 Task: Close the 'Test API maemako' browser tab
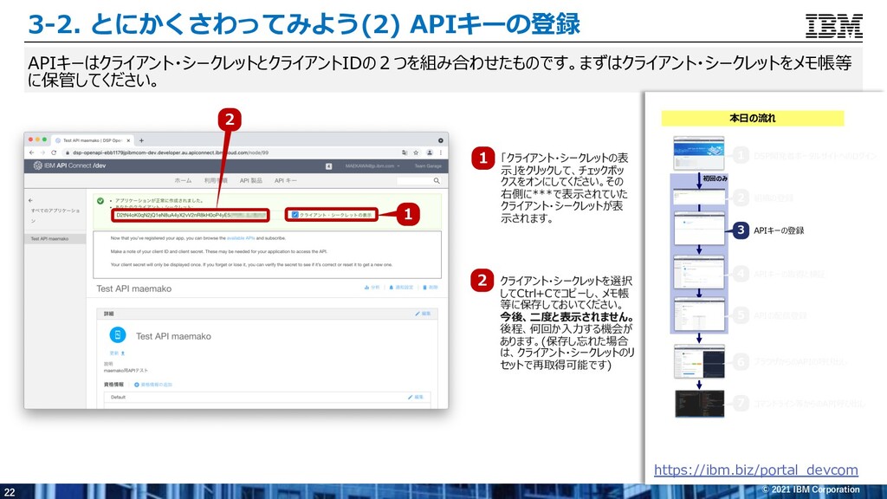(128, 140)
